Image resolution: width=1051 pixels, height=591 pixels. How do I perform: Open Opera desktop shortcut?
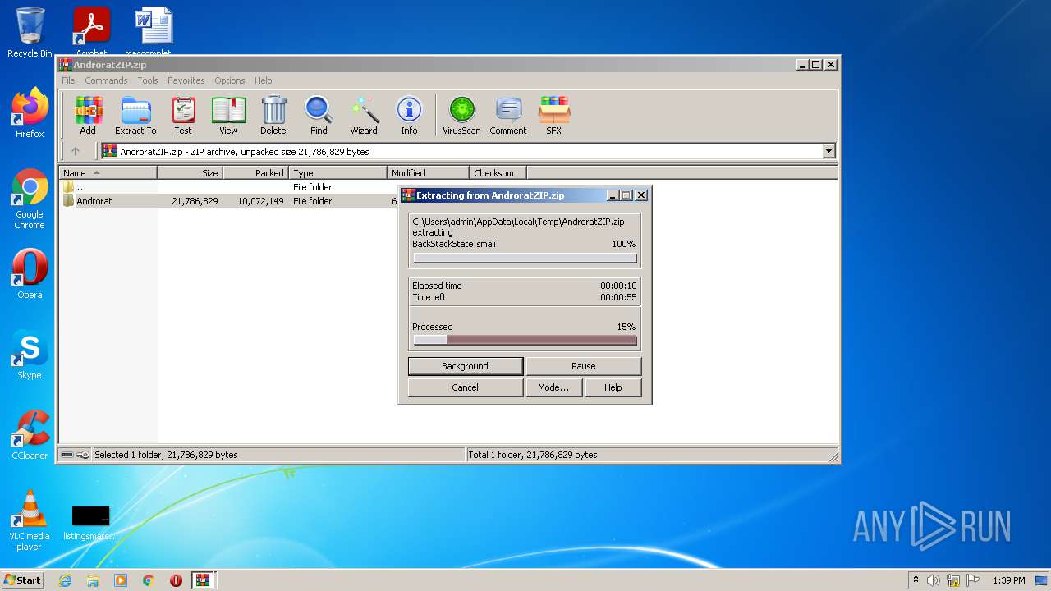[30, 274]
